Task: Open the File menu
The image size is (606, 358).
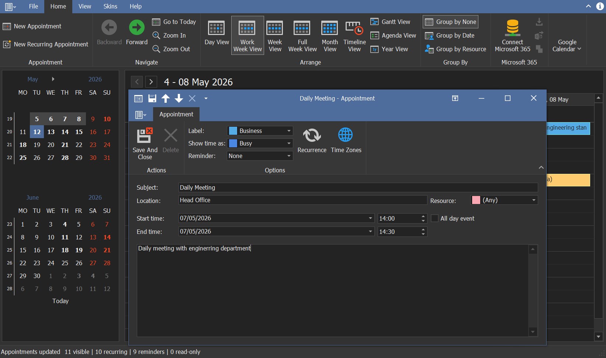Action: (34, 6)
